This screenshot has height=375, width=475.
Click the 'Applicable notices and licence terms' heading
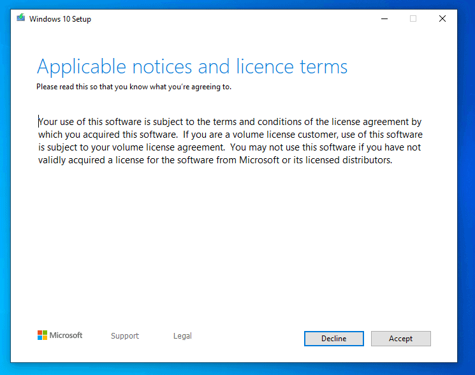[192, 66]
